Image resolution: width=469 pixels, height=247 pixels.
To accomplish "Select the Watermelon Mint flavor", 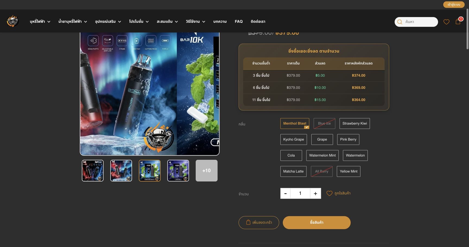I will point(322,155).
